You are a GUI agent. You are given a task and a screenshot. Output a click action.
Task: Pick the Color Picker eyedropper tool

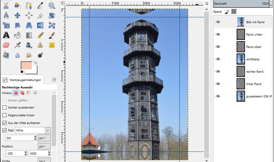point(40,5)
